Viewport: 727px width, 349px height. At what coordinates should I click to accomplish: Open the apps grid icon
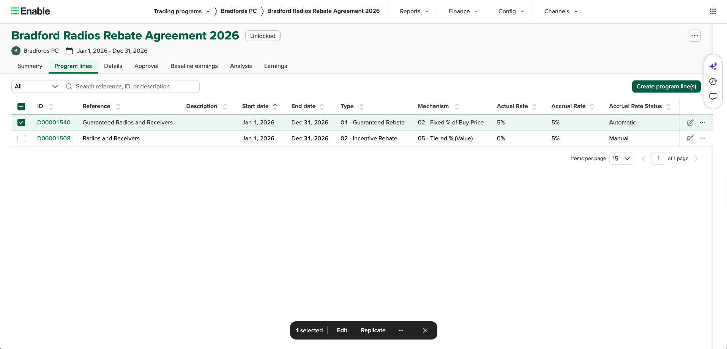click(713, 11)
